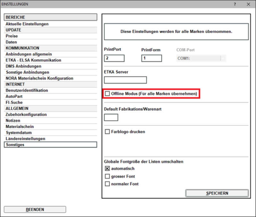Choose Ländereinstellungen in the sidebar list
This screenshot has width=256, height=217.
tap(25, 139)
